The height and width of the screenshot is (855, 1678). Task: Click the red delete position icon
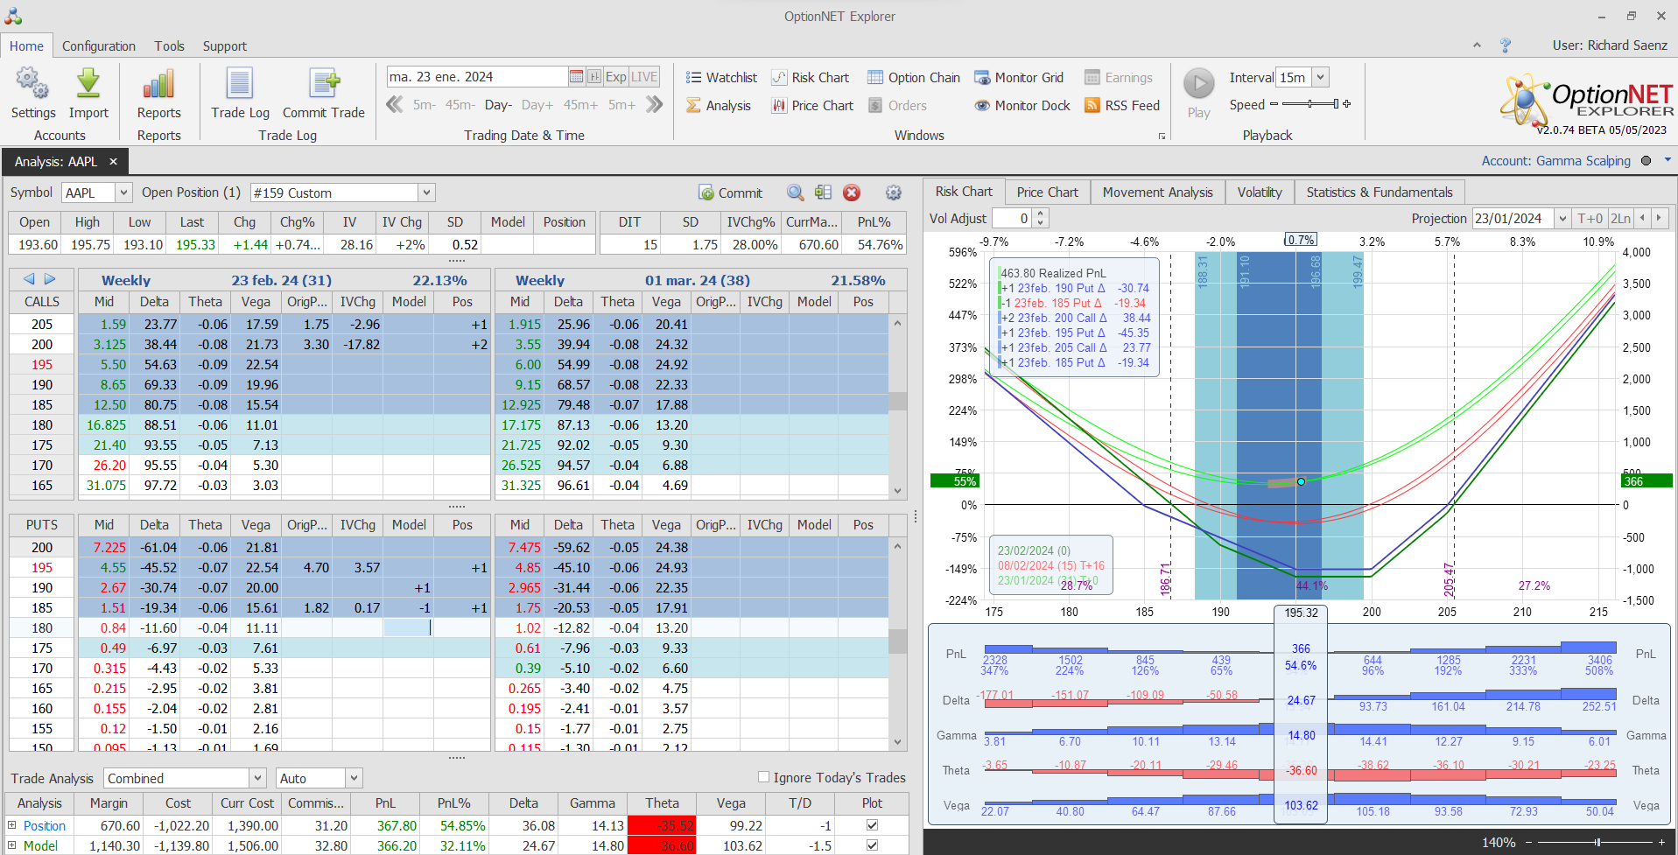coord(852,193)
